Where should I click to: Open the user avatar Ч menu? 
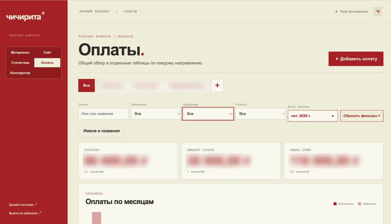tap(378, 11)
